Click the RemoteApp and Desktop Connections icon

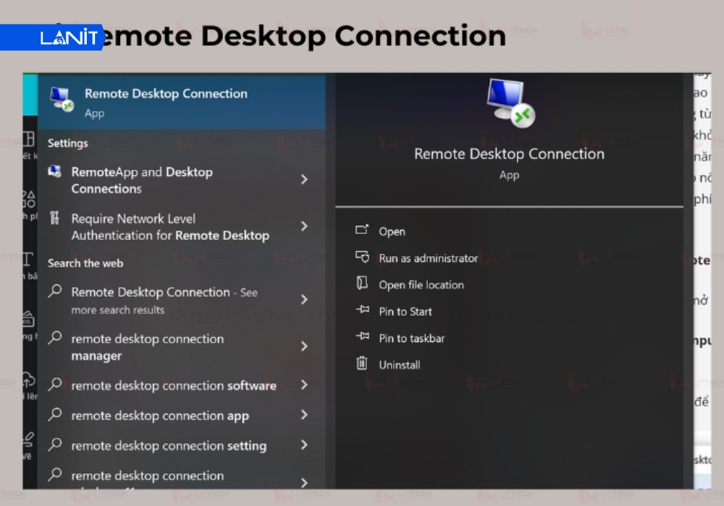(x=53, y=172)
